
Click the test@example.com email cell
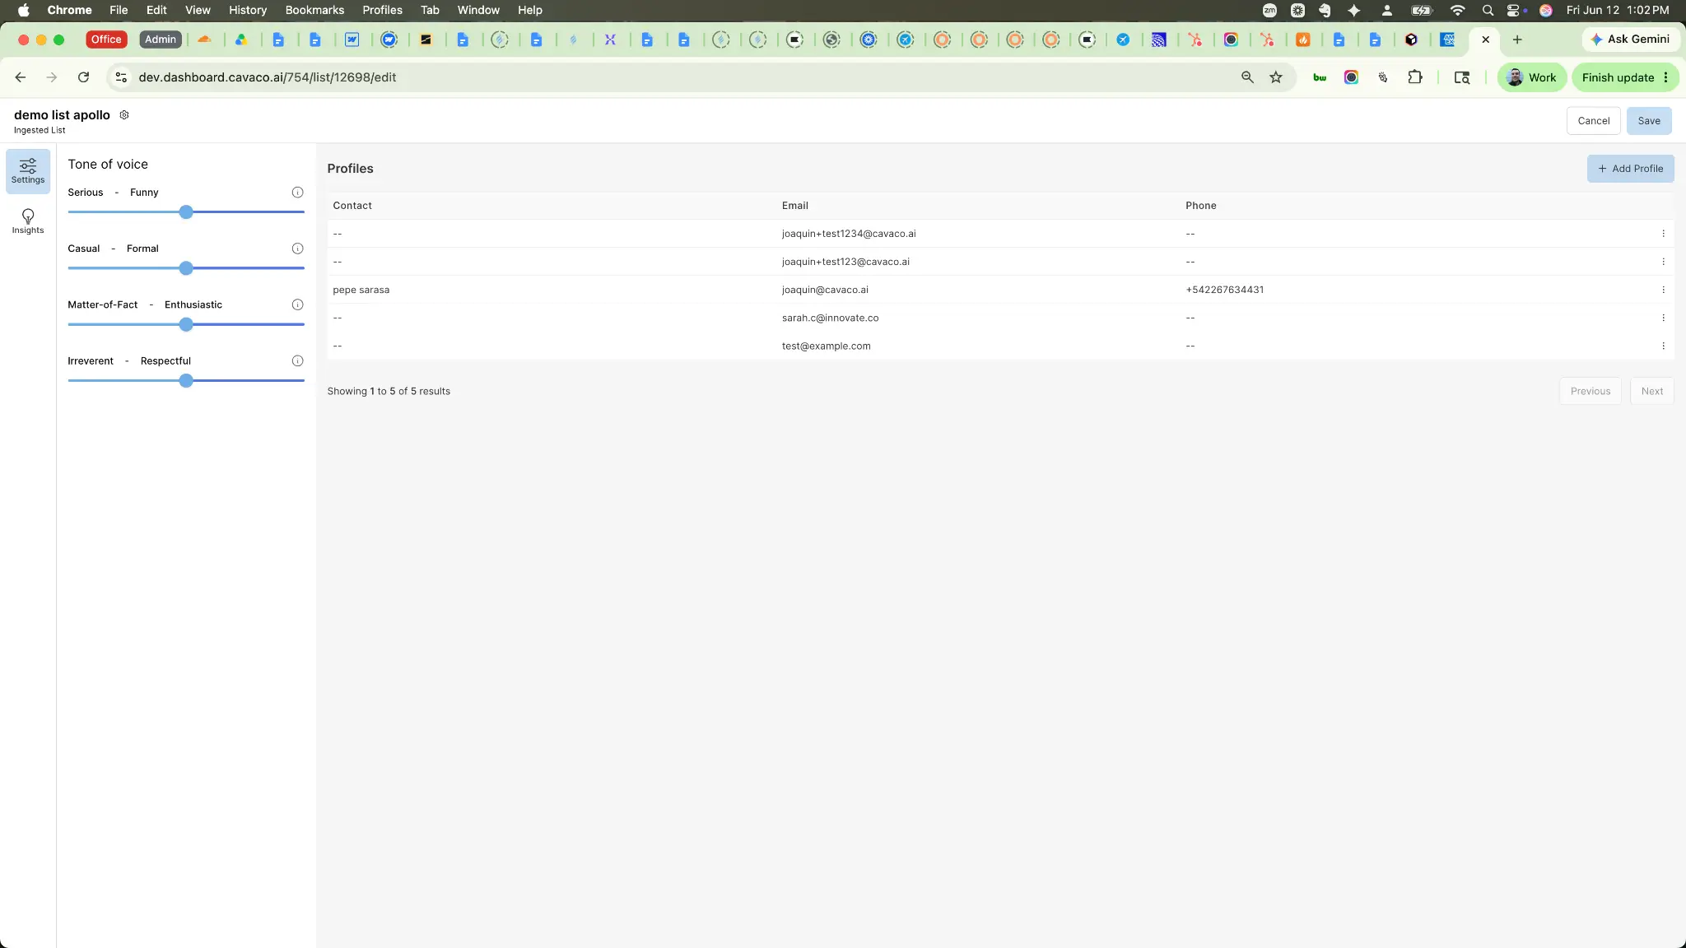coord(826,346)
